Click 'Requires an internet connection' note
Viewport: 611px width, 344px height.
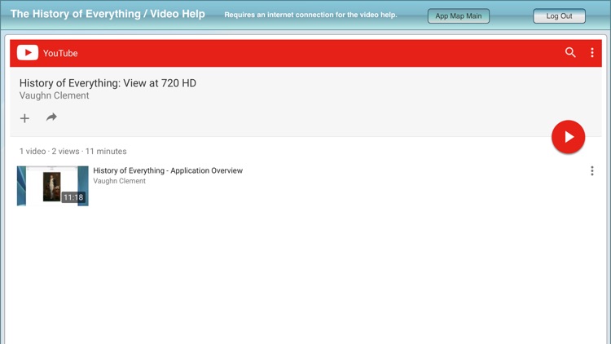[310, 15]
